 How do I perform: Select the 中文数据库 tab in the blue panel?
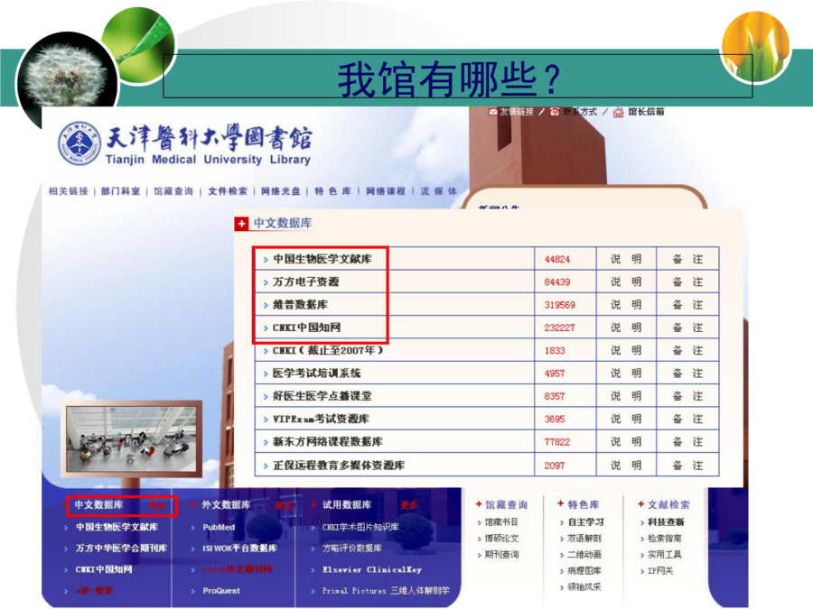click(98, 505)
